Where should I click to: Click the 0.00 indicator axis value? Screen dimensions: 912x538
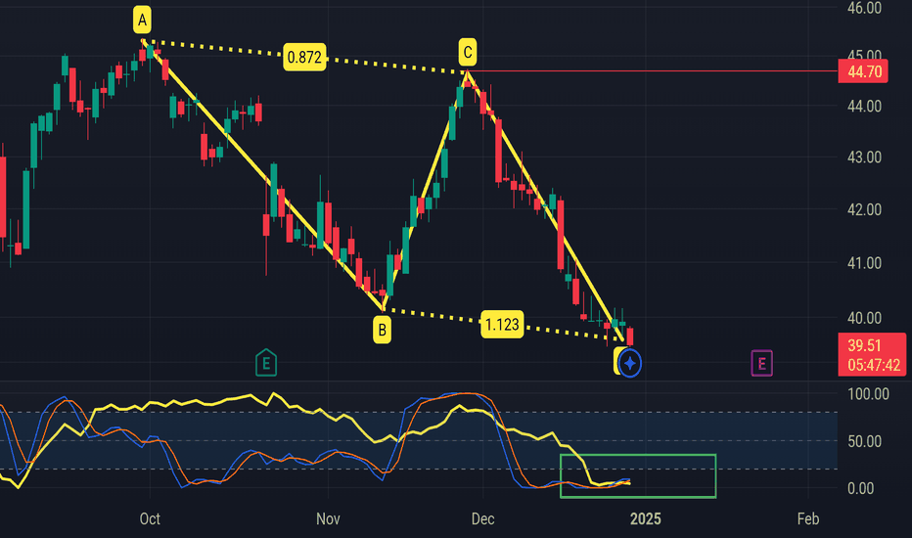861,488
